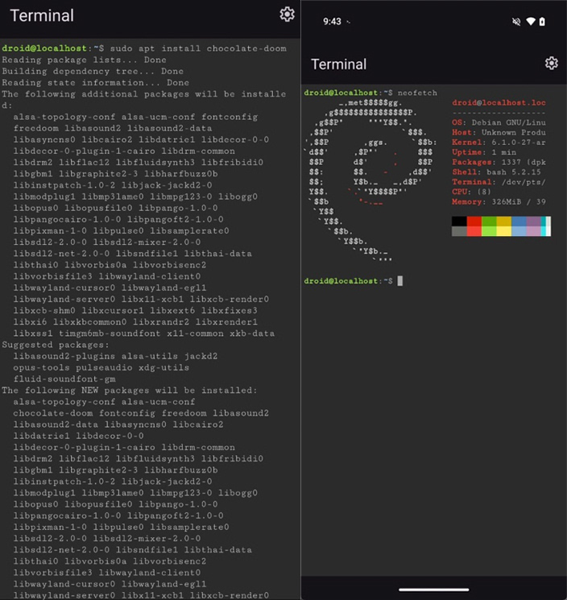
Task: Click the dark red block in neofetch palette
Action: 474,221
